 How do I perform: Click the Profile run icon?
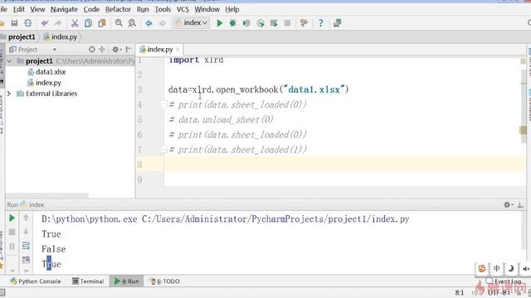[260, 23]
